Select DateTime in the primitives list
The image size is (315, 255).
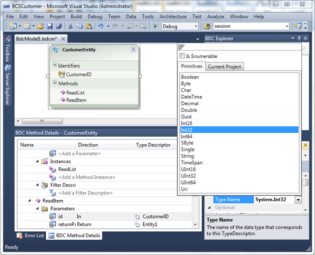coord(239,97)
